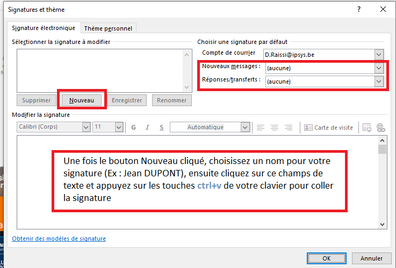Open the Automatique font color picker
Screen dimensions: 396x268
(246, 128)
